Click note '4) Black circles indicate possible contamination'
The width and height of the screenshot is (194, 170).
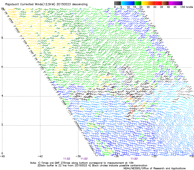click(117, 166)
